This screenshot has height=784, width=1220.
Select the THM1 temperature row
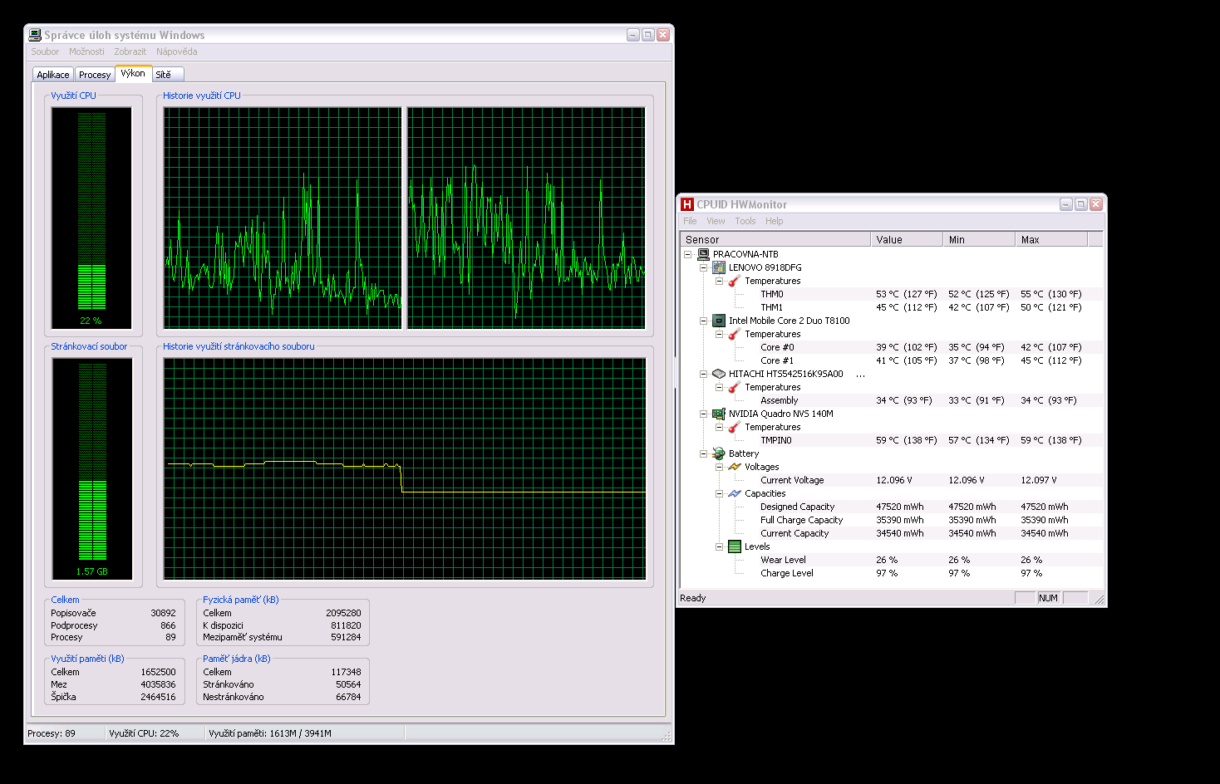click(893, 307)
